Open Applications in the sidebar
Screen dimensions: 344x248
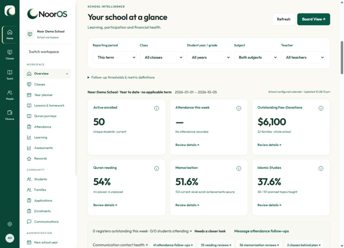pos(47,201)
